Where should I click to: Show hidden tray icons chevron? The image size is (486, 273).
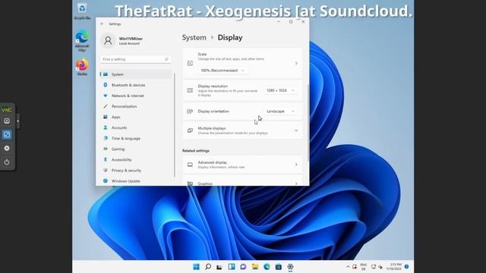click(x=348, y=266)
